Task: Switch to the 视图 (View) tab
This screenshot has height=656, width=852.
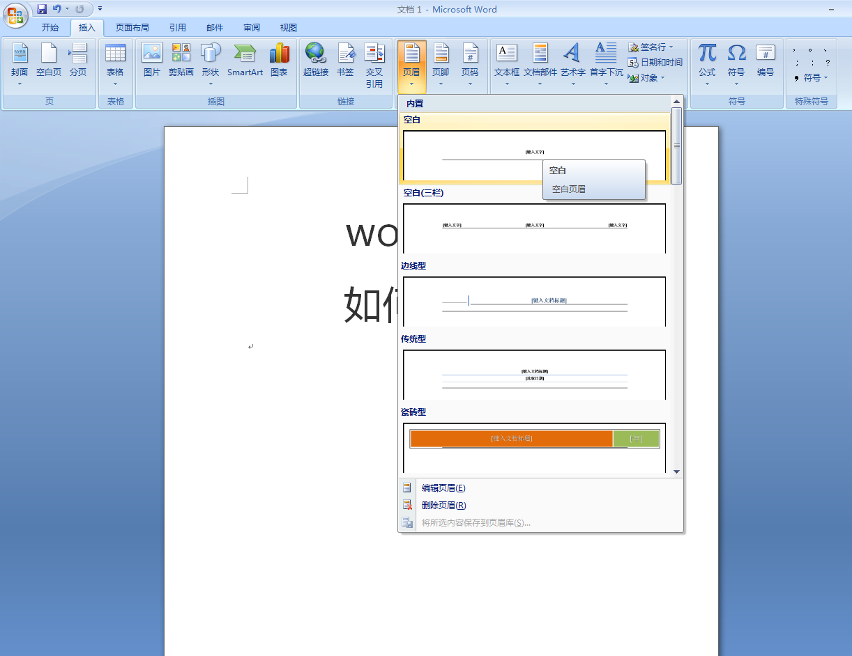Action: coord(289,28)
